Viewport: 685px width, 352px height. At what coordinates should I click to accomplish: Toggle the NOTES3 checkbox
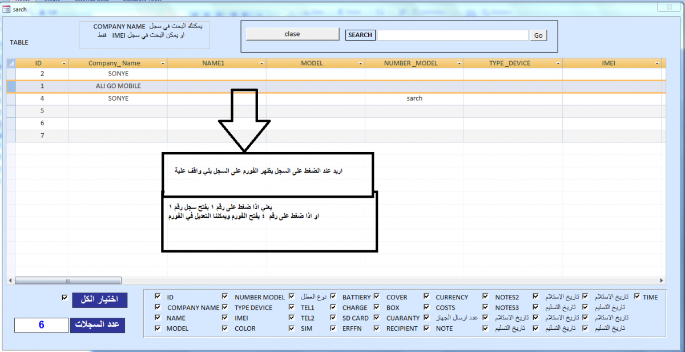click(485, 307)
